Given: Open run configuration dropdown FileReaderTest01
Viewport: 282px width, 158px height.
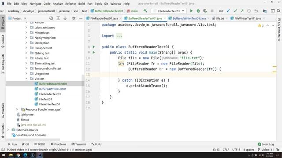Looking at the screenshot, I should point(168,11).
